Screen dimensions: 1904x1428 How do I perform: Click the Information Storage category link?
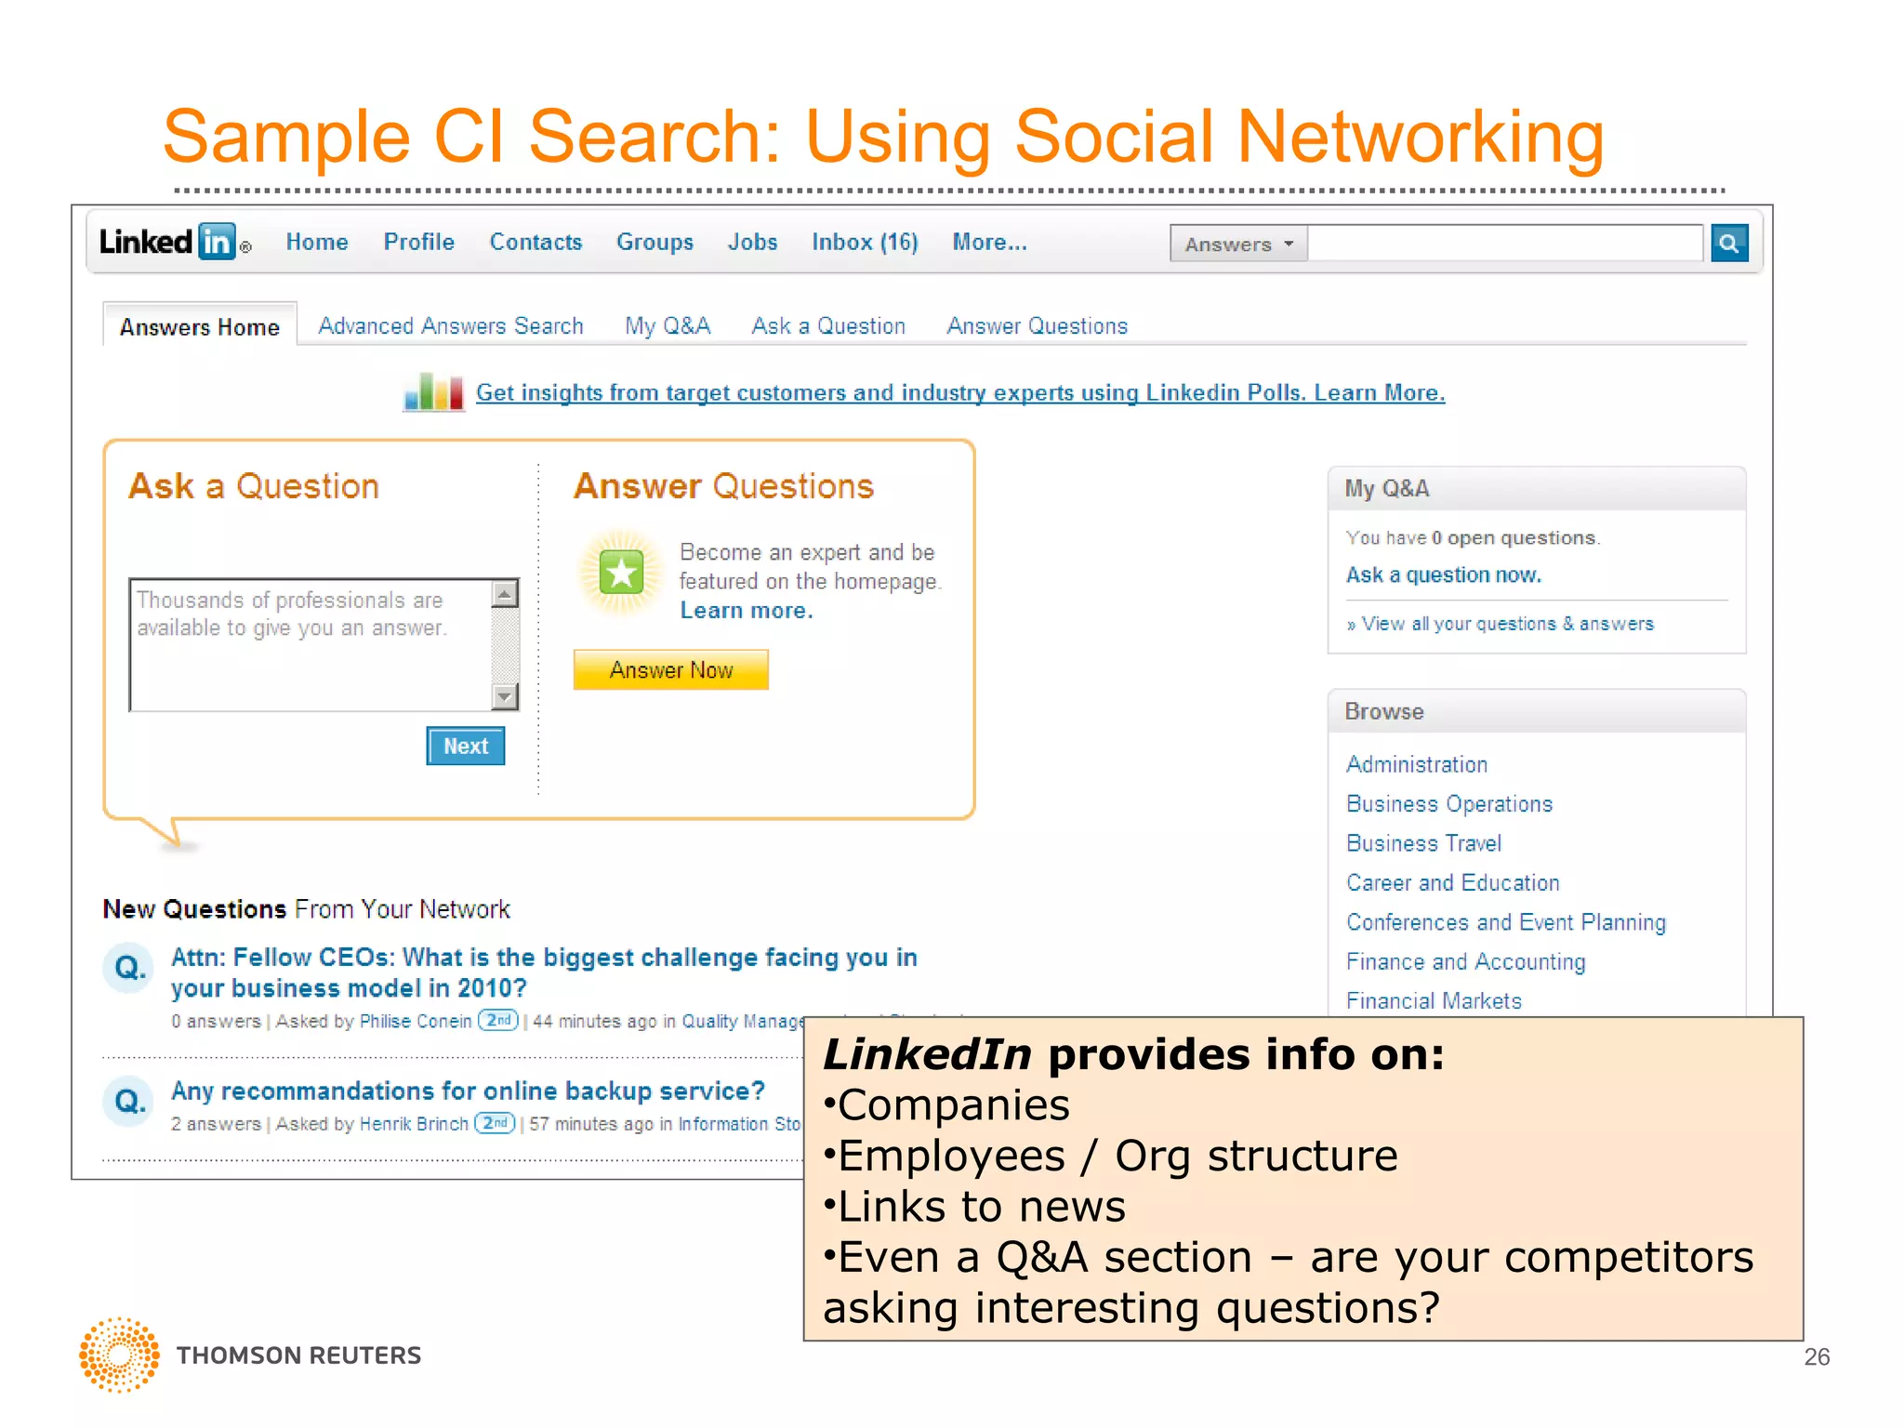point(739,1124)
